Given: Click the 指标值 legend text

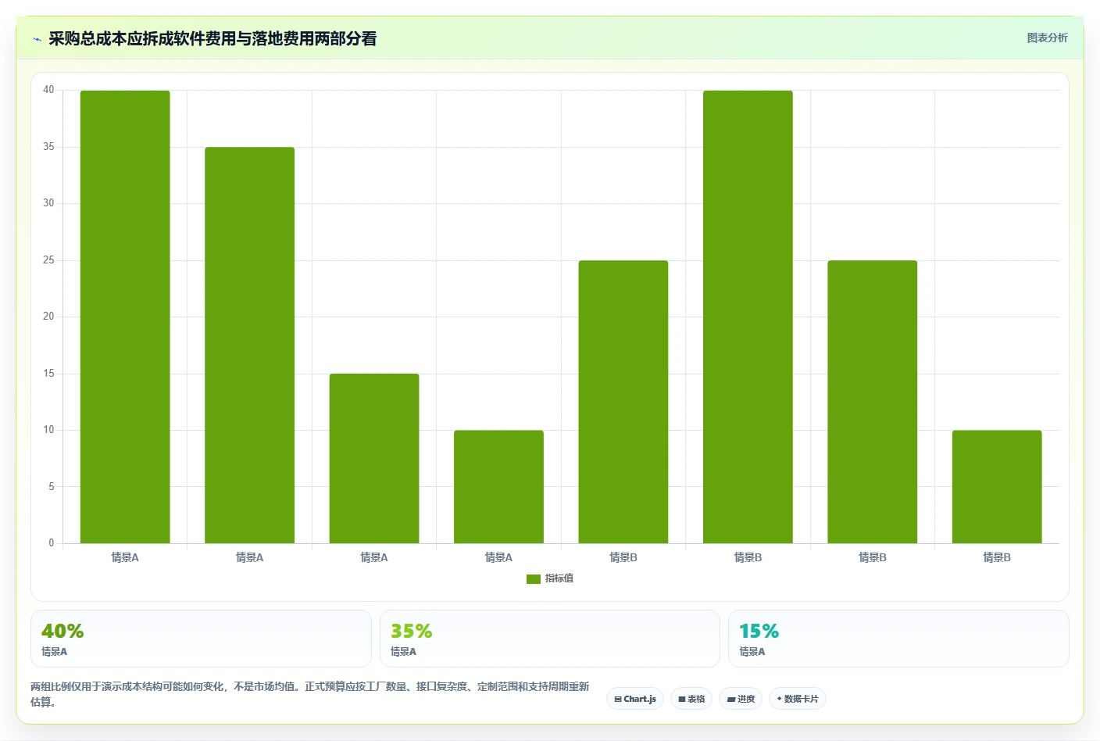Looking at the screenshot, I should (x=559, y=578).
